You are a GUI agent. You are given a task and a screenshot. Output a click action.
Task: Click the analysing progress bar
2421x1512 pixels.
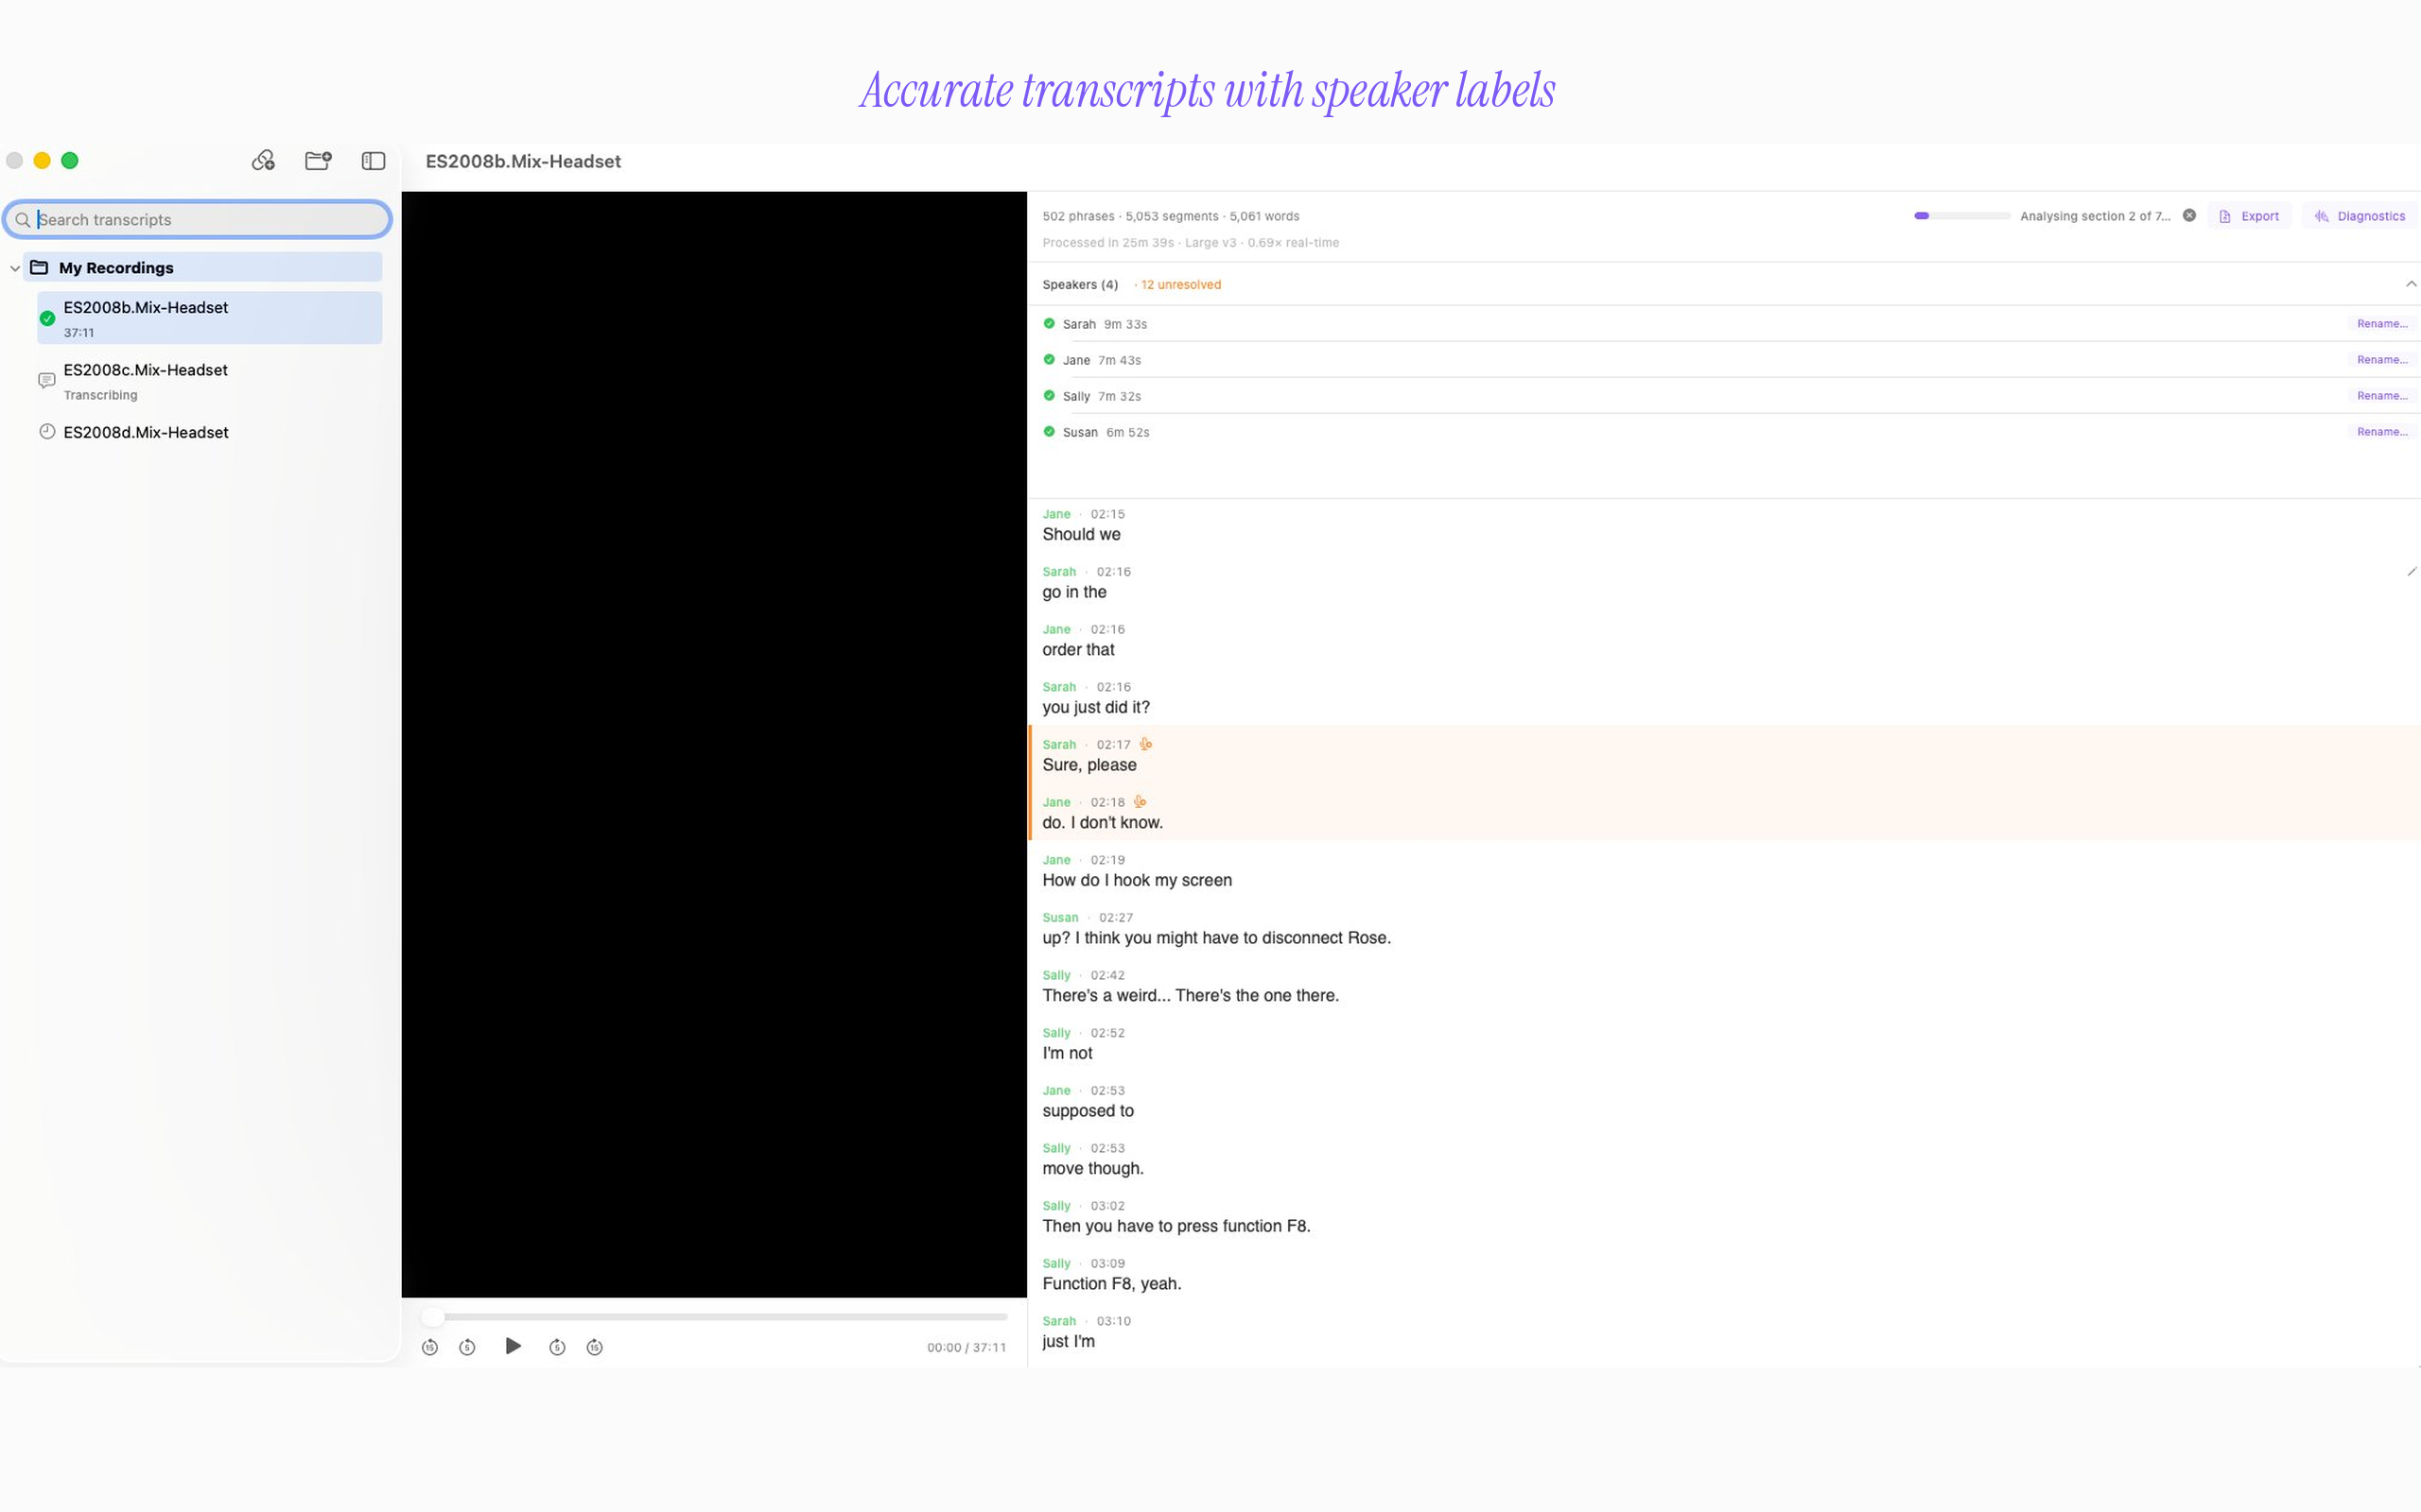coord(1961,216)
